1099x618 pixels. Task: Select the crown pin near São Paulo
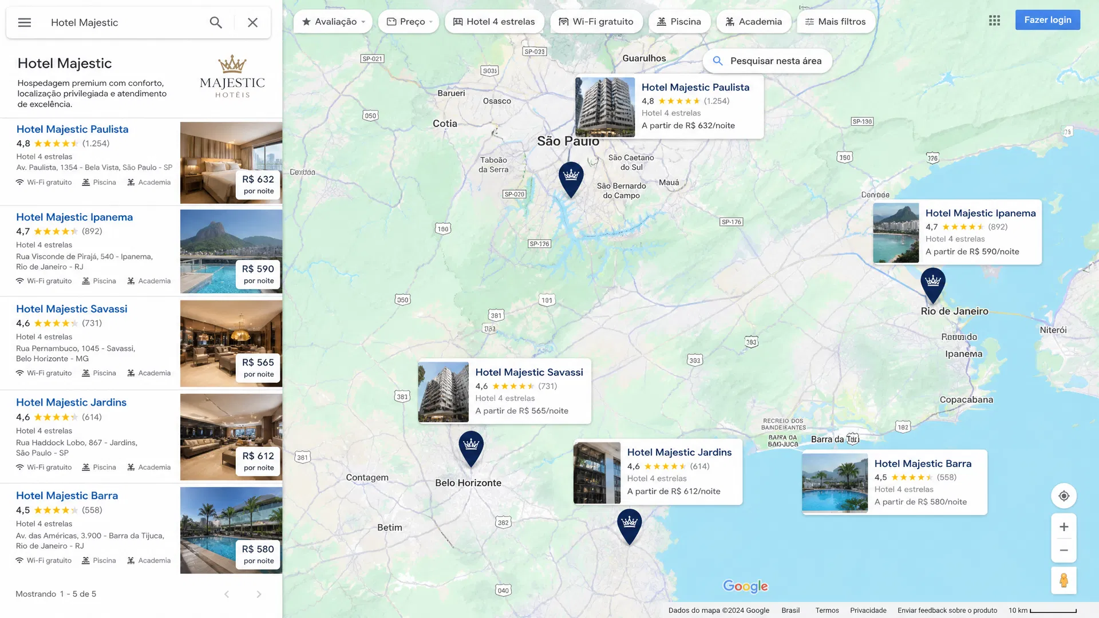[571, 179]
